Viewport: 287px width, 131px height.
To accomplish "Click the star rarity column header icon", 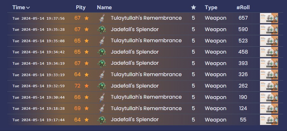I will pyautogui.click(x=193, y=8).
